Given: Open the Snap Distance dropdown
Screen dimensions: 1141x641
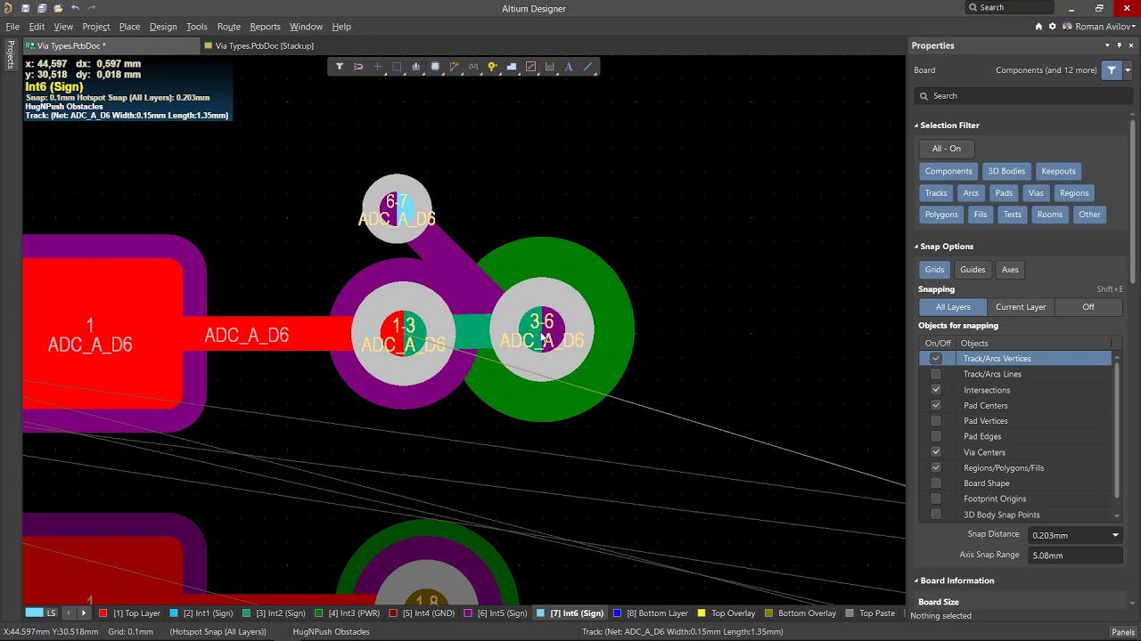Looking at the screenshot, I should coord(1114,534).
